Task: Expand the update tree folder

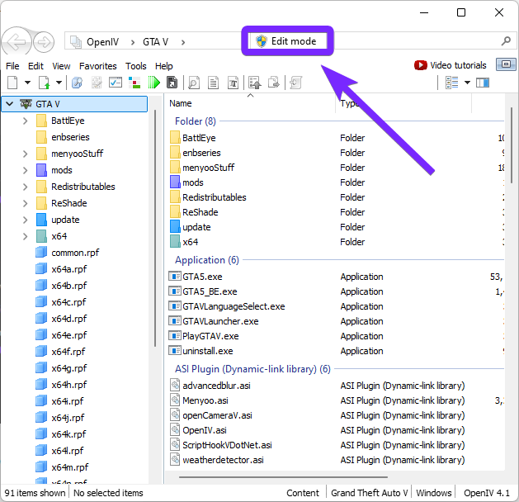Action: (25, 220)
